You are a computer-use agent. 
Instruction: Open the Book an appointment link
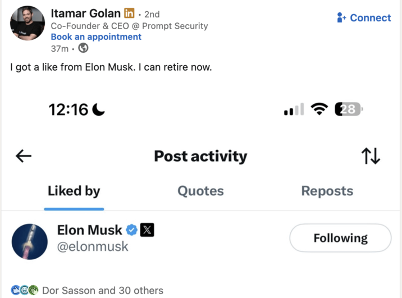(96, 37)
